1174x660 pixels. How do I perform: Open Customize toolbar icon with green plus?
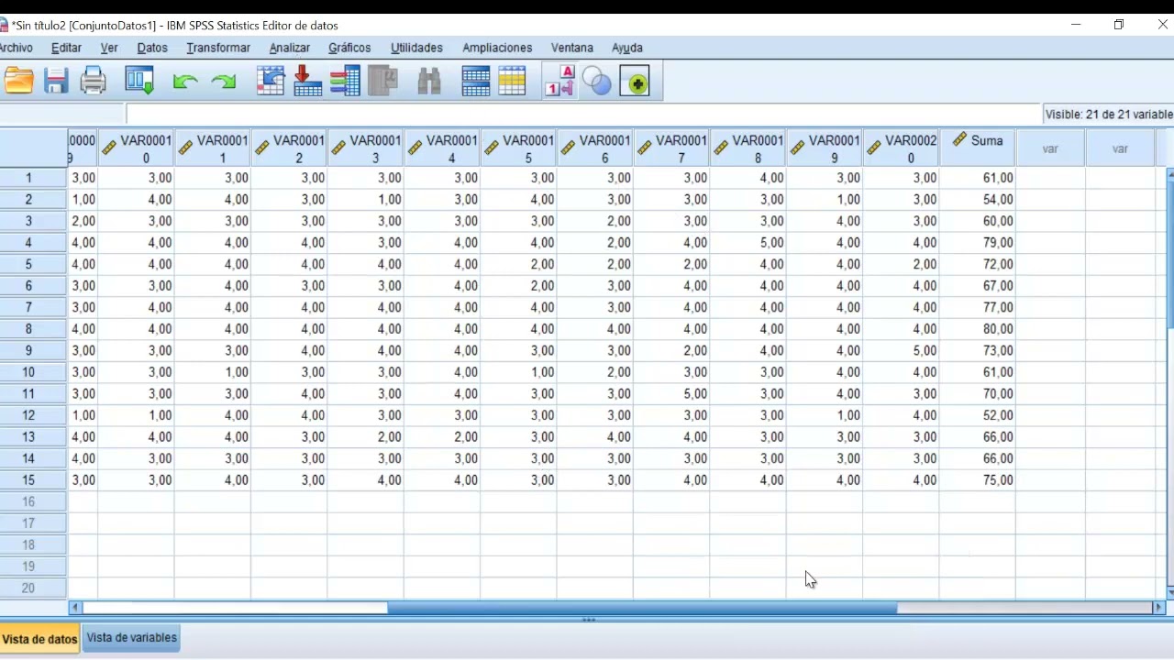(x=635, y=82)
